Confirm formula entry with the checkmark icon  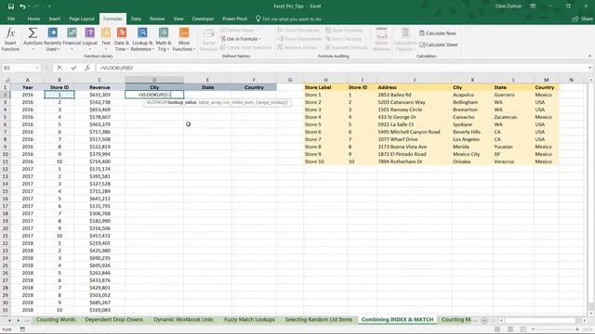point(73,68)
